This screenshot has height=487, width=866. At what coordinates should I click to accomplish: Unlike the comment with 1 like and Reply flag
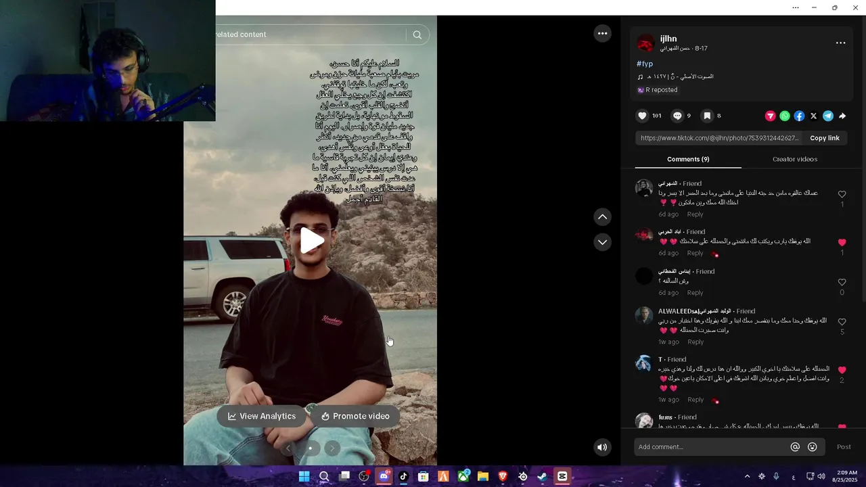point(842,242)
